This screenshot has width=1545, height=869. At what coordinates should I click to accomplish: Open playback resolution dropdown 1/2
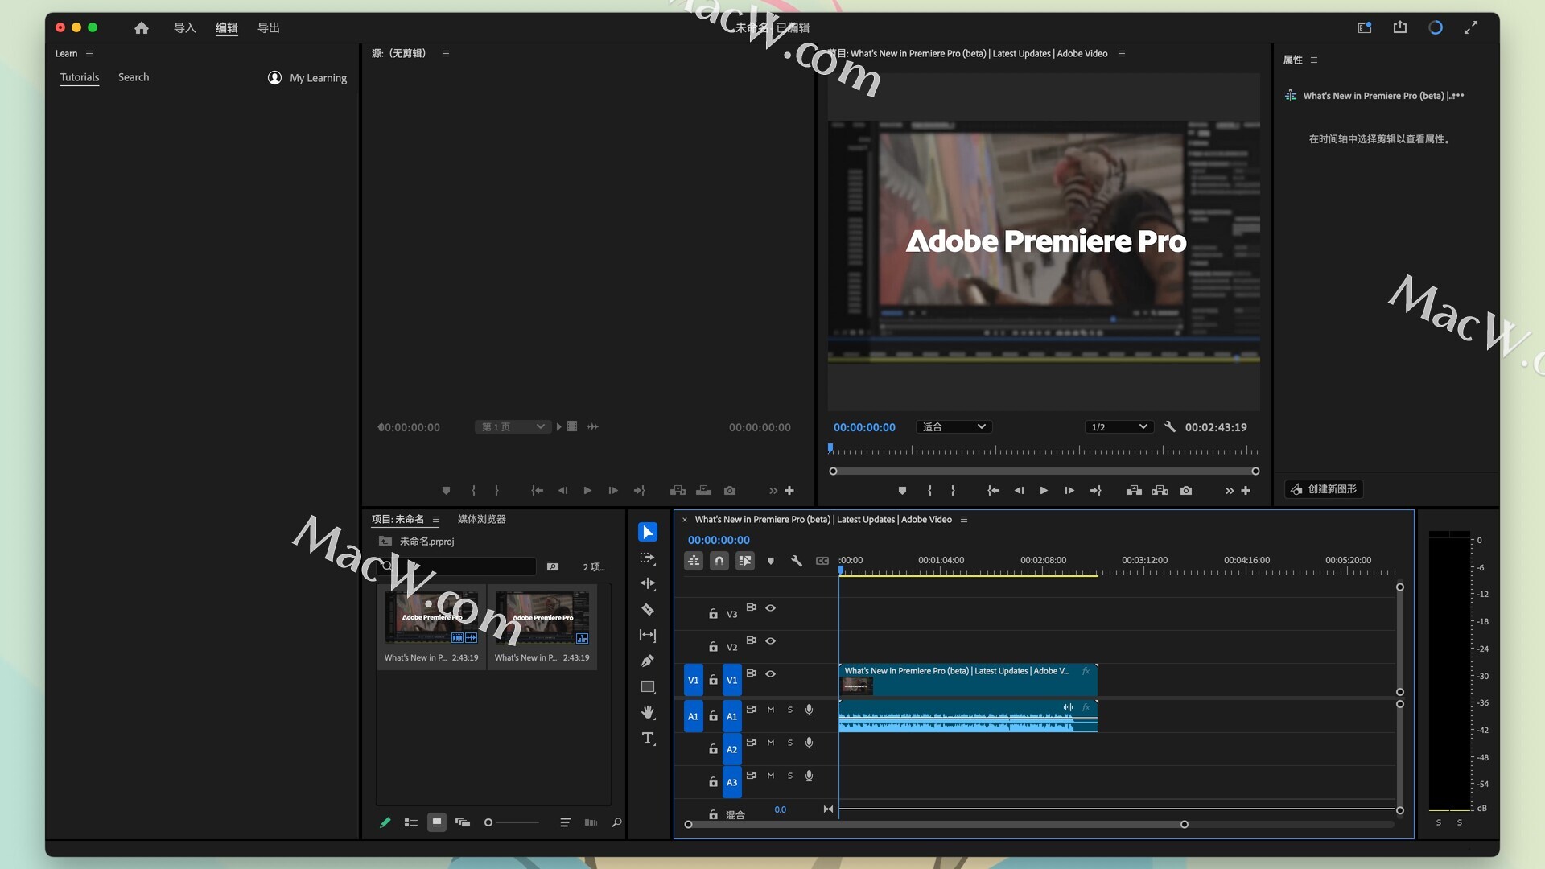[1119, 427]
